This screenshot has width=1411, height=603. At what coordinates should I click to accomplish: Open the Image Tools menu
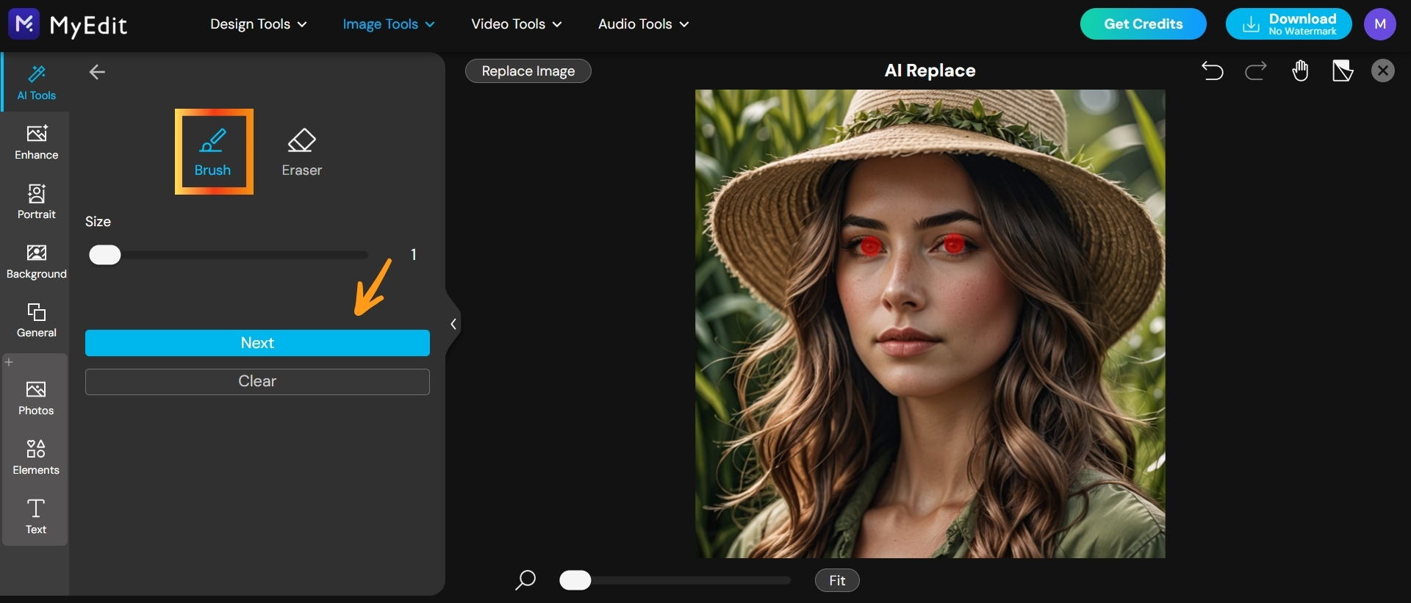(x=388, y=24)
